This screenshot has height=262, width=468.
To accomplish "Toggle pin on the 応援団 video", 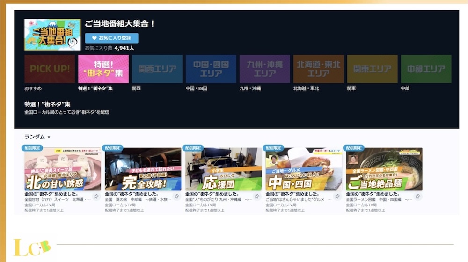I will pyautogui.click(x=257, y=196).
